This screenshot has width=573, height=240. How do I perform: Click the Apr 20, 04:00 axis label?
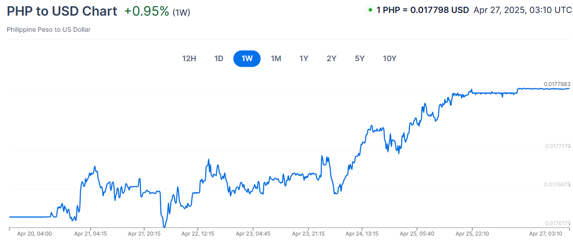point(34,234)
